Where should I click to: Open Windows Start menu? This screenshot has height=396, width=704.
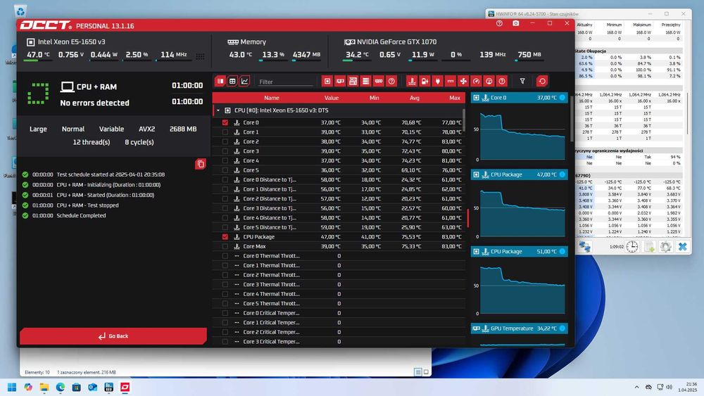[x=12, y=387]
